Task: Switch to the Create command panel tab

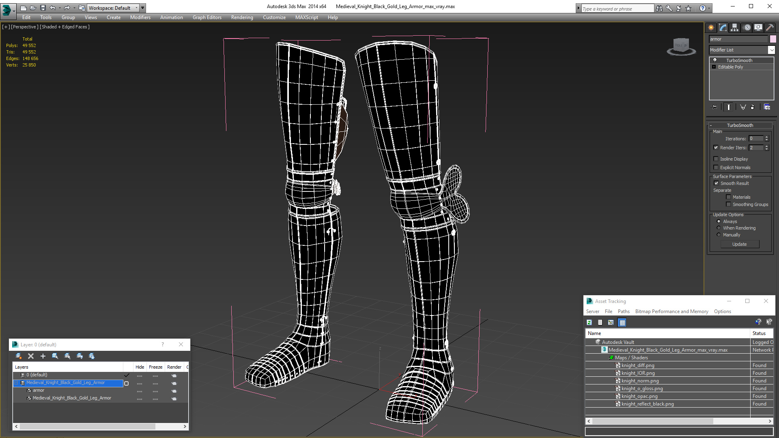Action: [711, 28]
